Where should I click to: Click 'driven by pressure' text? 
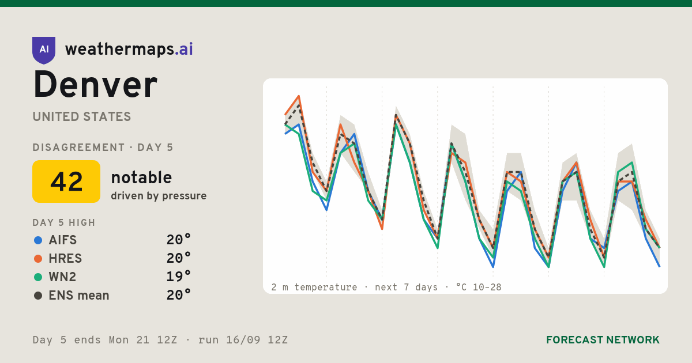pos(159,196)
